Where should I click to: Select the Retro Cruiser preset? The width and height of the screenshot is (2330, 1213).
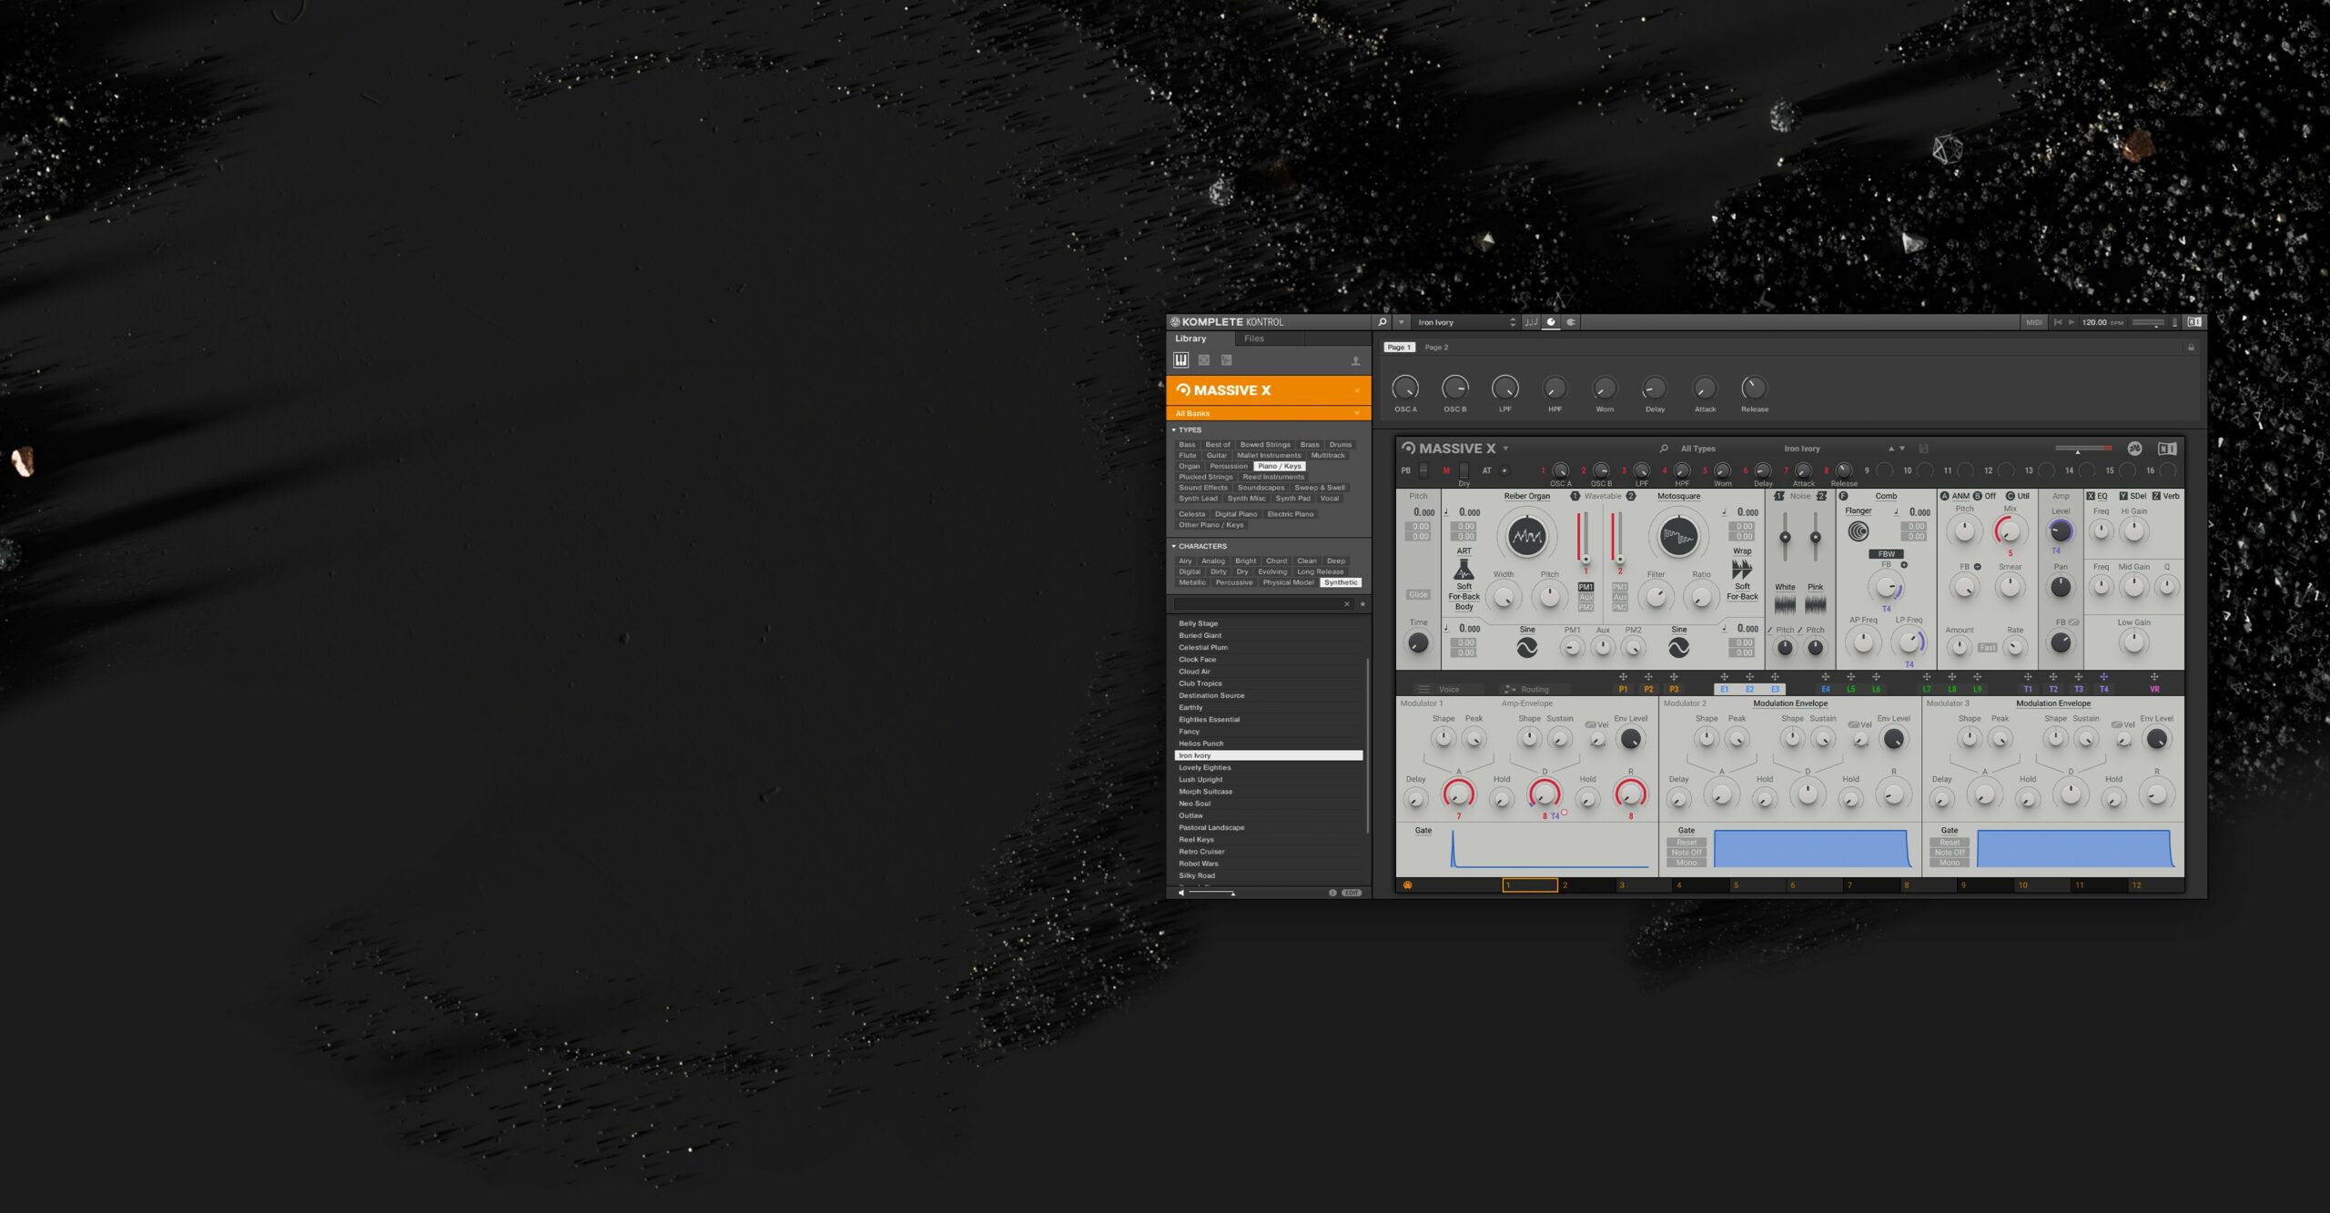tap(1269, 853)
